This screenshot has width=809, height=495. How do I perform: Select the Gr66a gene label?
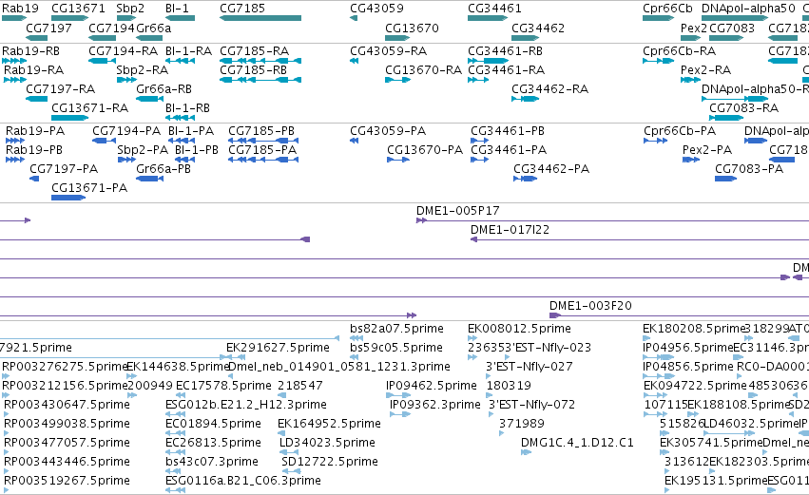(153, 28)
